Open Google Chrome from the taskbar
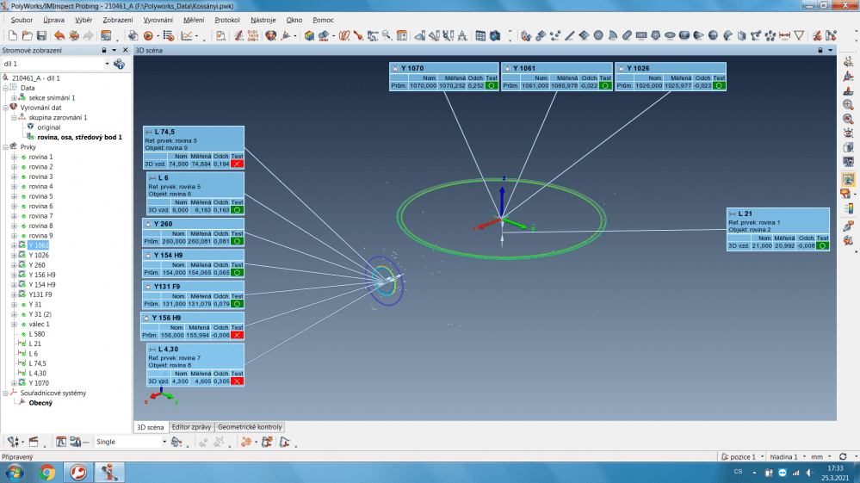 [x=46, y=472]
